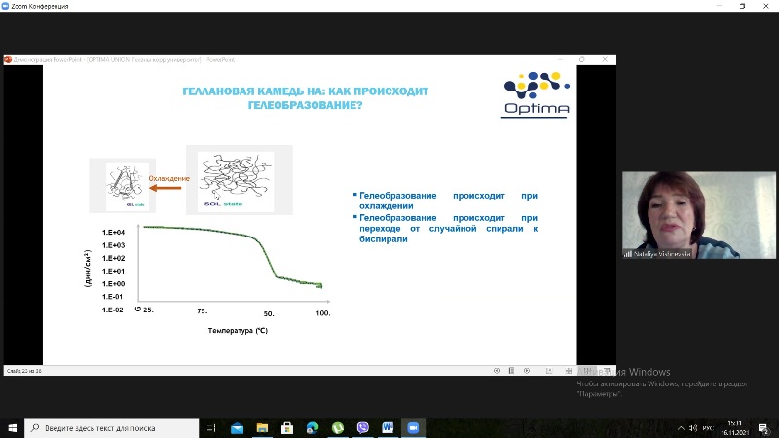
Task: Open the Windows Start menu
Action: point(12,428)
